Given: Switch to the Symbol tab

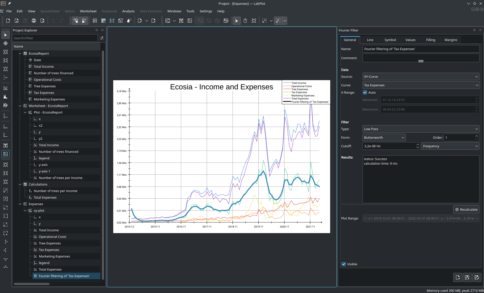Looking at the screenshot, I should pyautogui.click(x=390, y=40).
